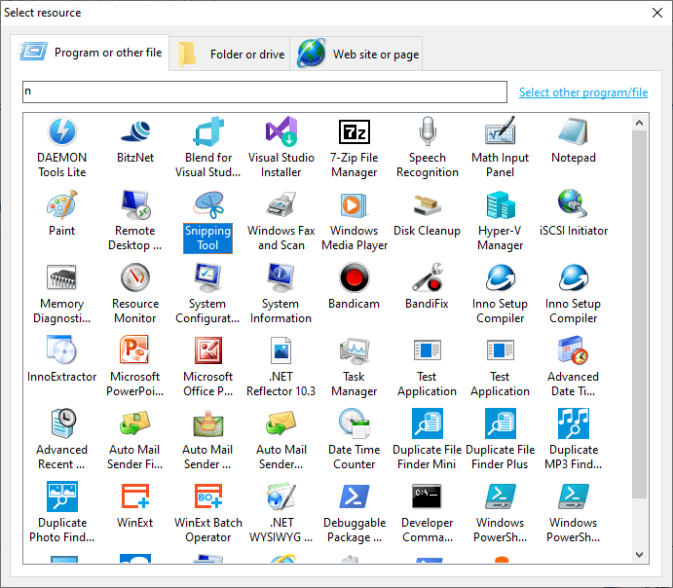This screenshot has height=588, width=673.
Task: Click the Resource Monitor gauge icon
Action: (x=135, y=277)
